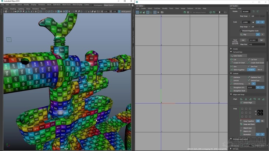Click Unfold in the UV Toolkit
Screen dimensions: 269x151
(238, 81)
